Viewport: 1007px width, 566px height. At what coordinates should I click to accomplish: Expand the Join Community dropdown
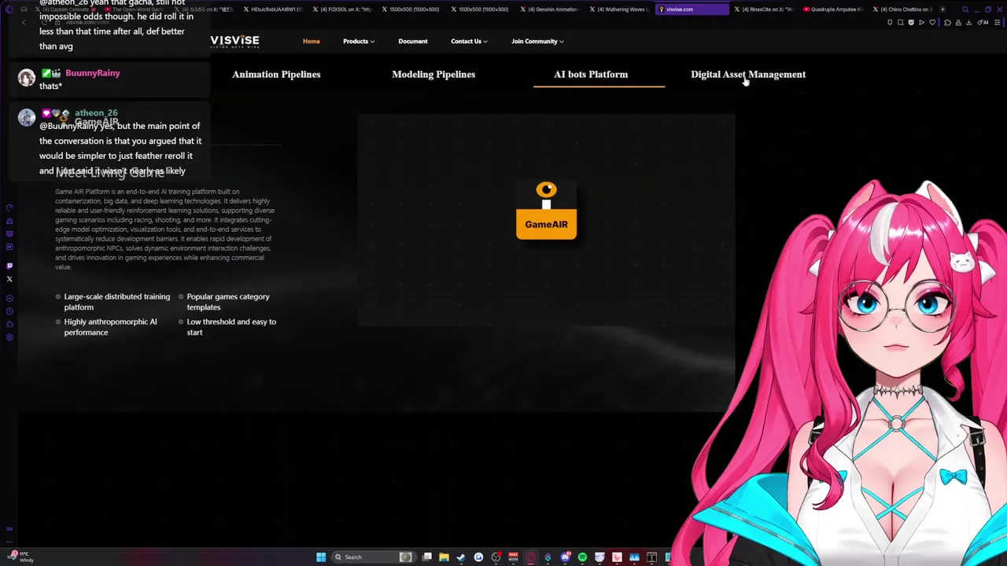point(537,41)
